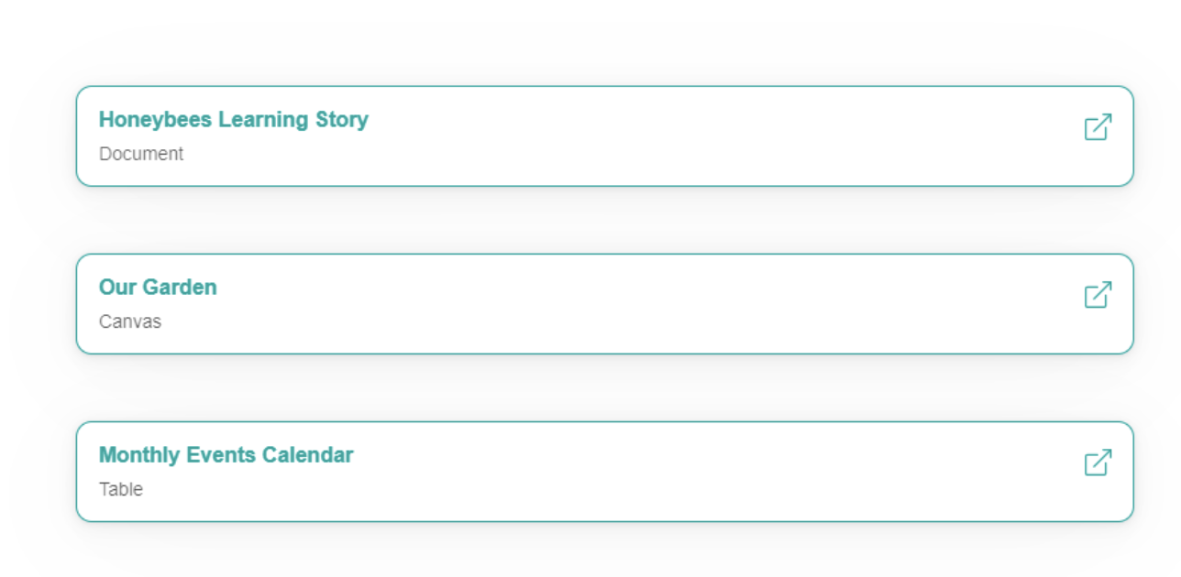Click the Table label under Monthly Events Calendar
This screenshot has width=1181, height=577.
[121, 489]
